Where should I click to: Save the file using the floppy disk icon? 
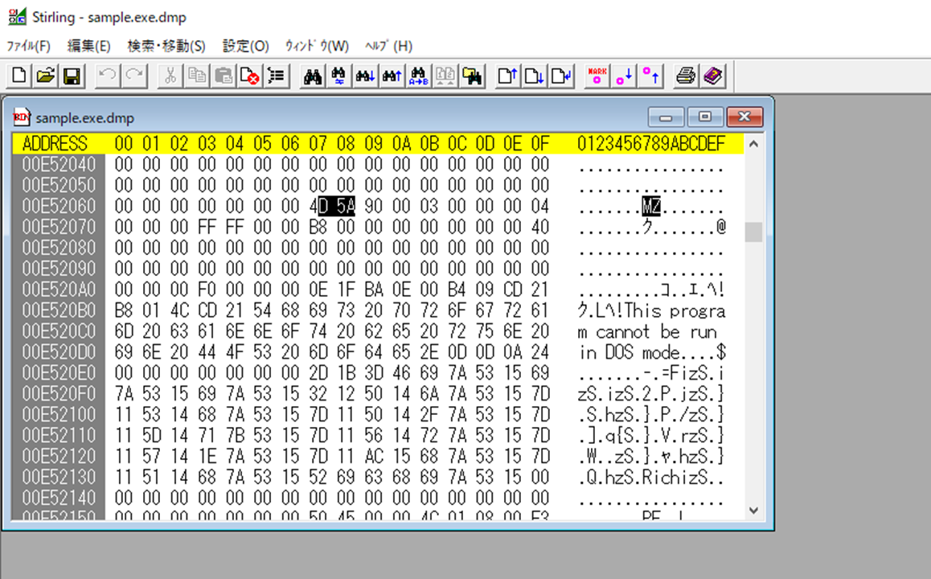[72, 76]
